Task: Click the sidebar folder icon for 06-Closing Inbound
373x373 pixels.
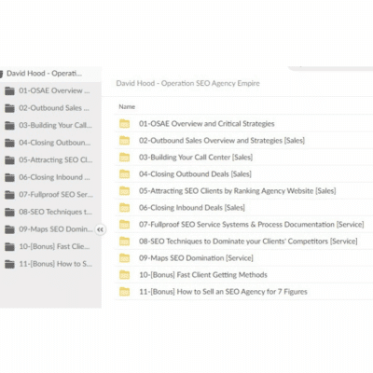Action: click(x=9, y=177)
